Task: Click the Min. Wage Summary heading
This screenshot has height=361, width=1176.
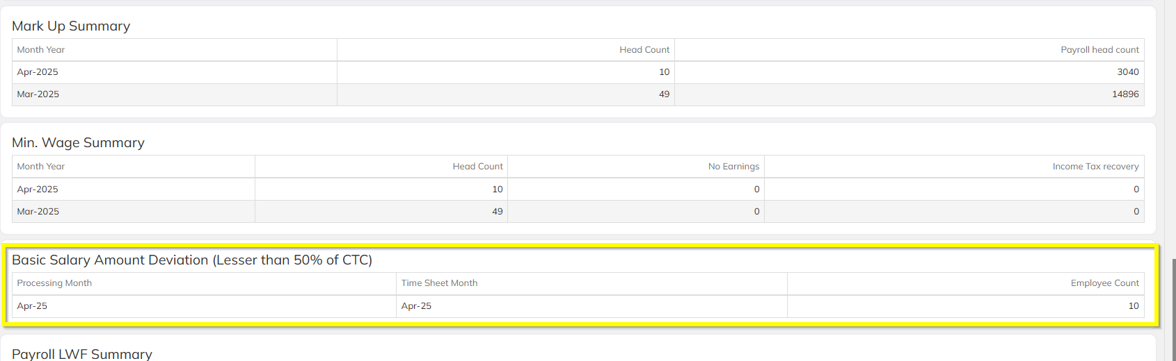Action: 78,143
